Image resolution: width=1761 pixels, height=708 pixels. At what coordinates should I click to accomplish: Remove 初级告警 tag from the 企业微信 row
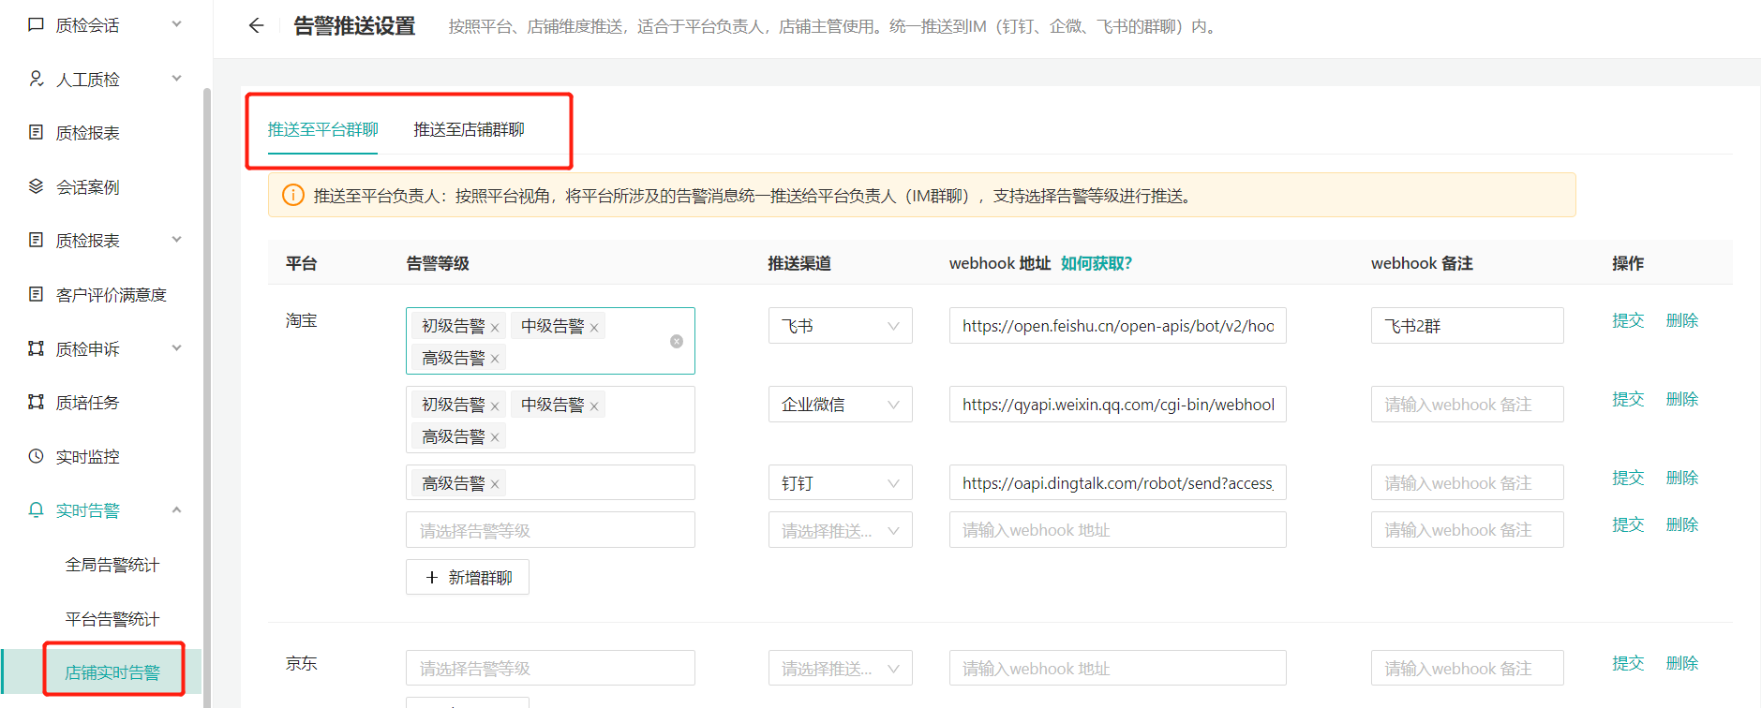tap(495, 406)
